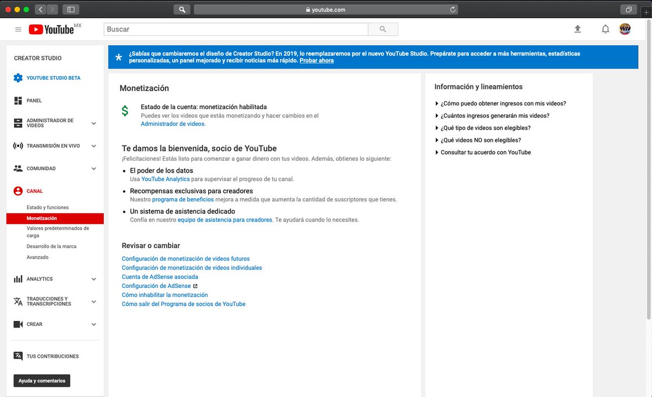The width and height of the screenshot is (652, 397).
Task: Open Administrador de videos link in account status
Action: click(x=173, y=124)
